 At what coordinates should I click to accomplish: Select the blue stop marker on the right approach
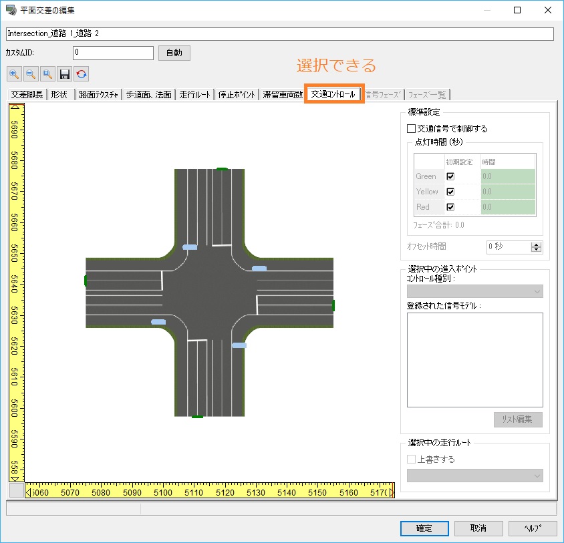pyautogui.click(x=259, y=268)
